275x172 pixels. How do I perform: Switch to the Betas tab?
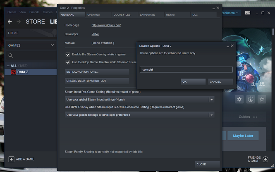point(177,14)
